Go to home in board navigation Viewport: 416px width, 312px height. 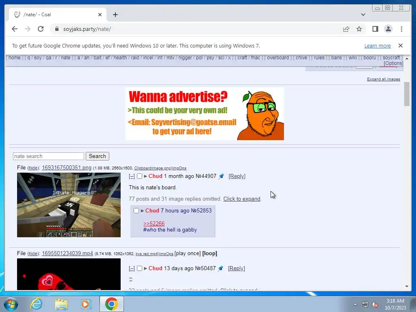tap(14, 58)
